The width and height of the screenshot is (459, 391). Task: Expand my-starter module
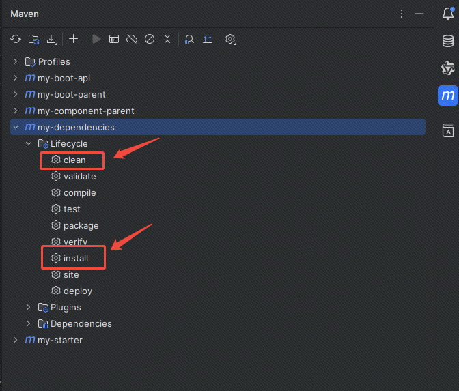[x=16, y=340]
